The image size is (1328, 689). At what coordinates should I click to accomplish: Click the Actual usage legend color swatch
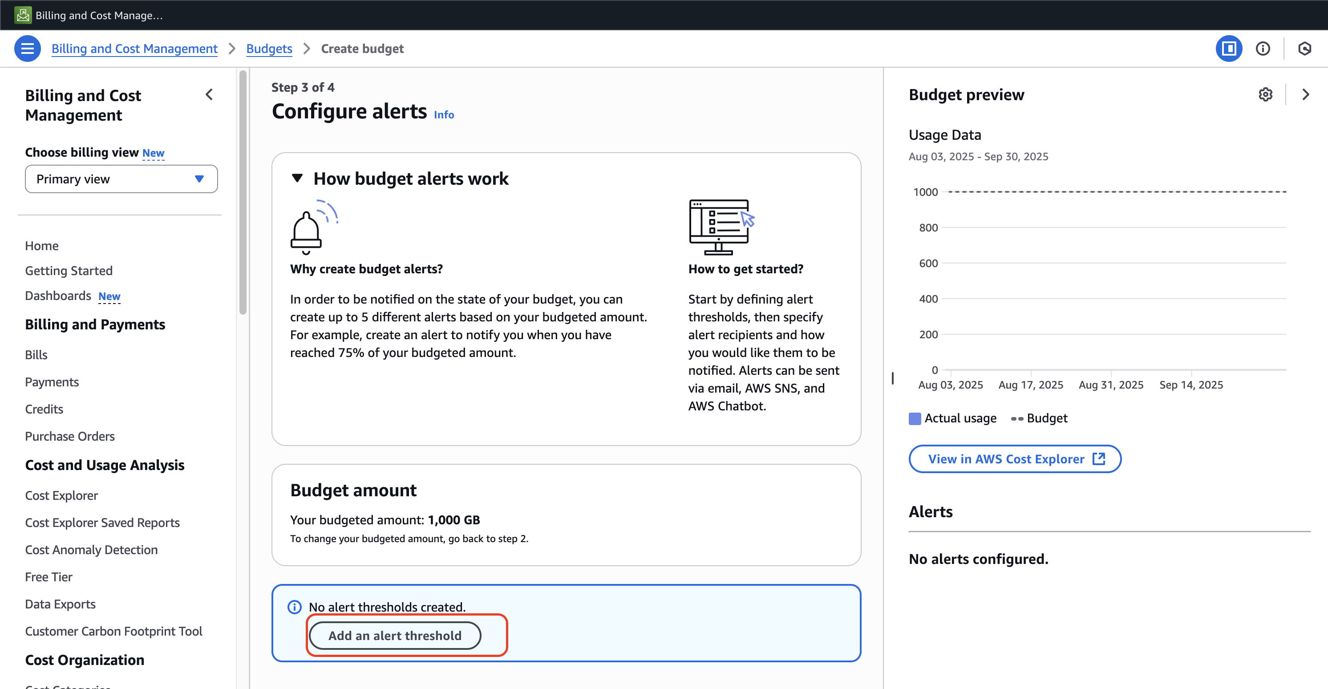[x=915, y=418]
